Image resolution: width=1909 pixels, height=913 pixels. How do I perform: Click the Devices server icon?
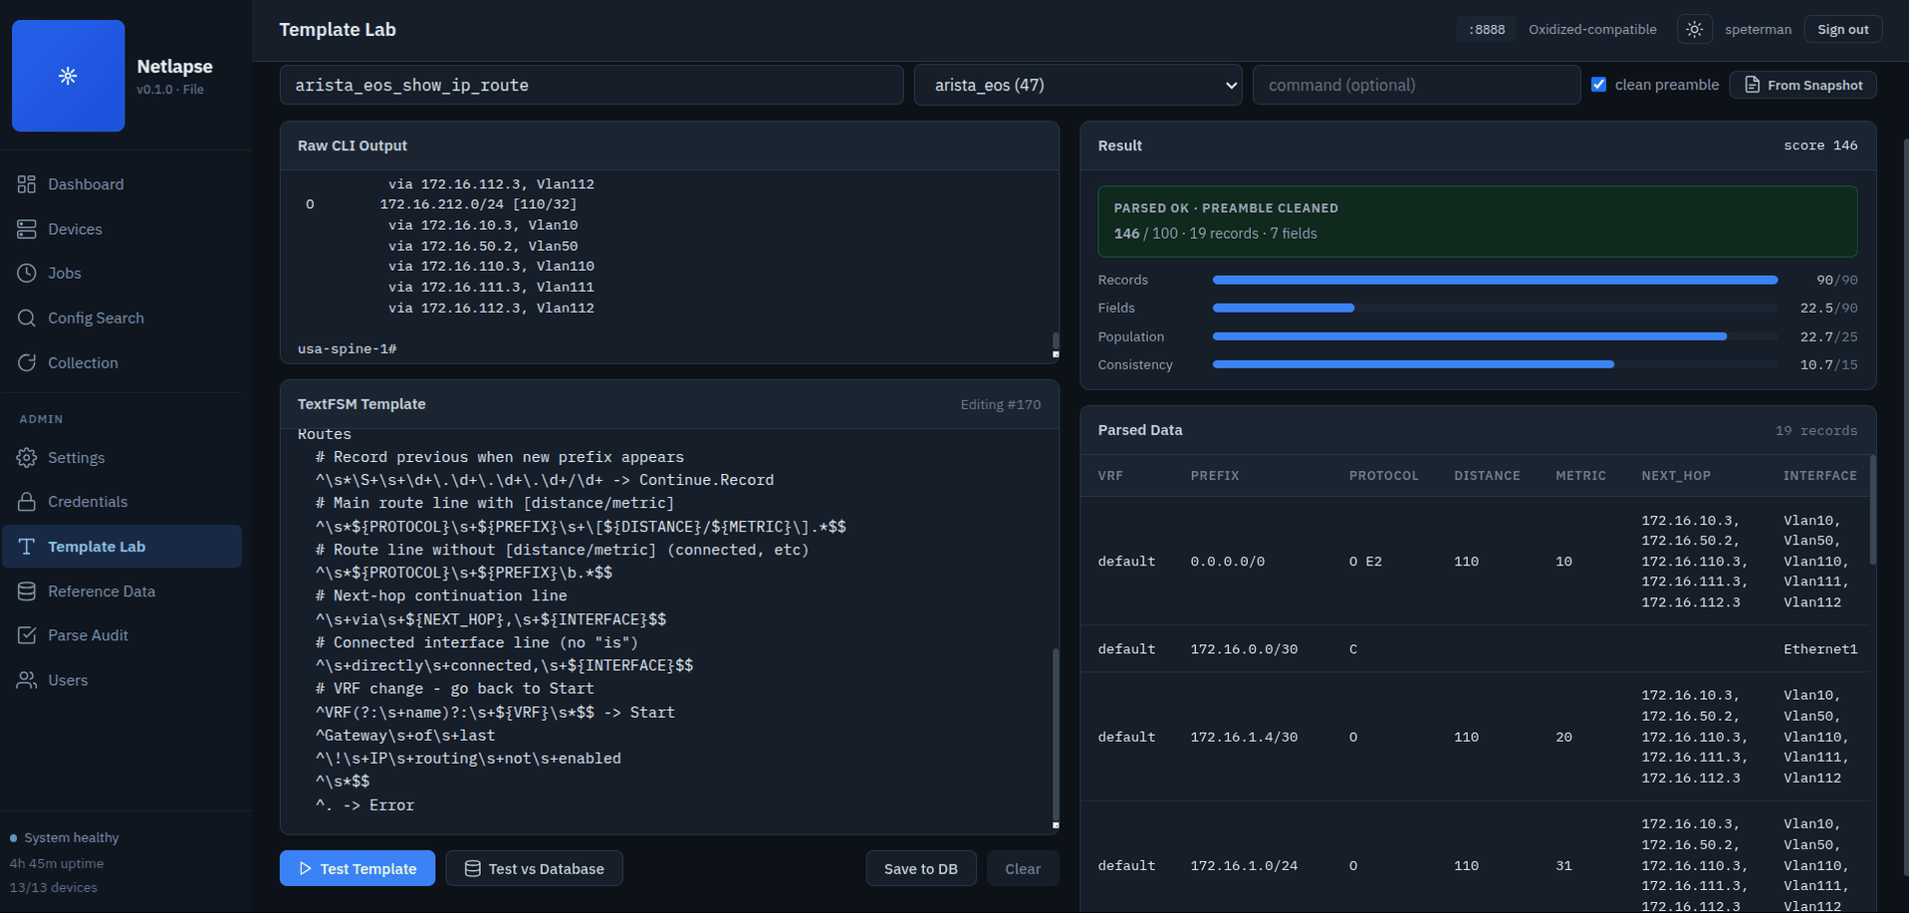(27, 229)
